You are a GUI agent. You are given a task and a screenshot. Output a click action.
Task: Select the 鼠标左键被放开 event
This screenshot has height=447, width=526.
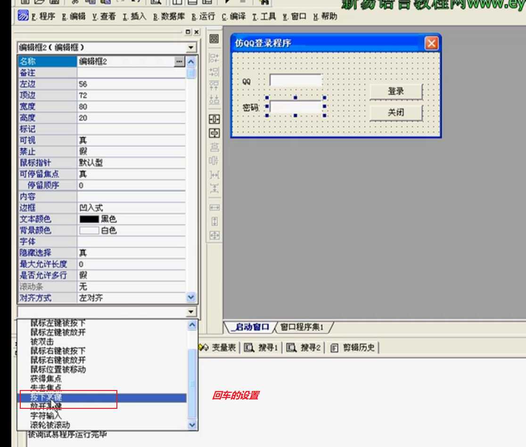pos(58,333)
